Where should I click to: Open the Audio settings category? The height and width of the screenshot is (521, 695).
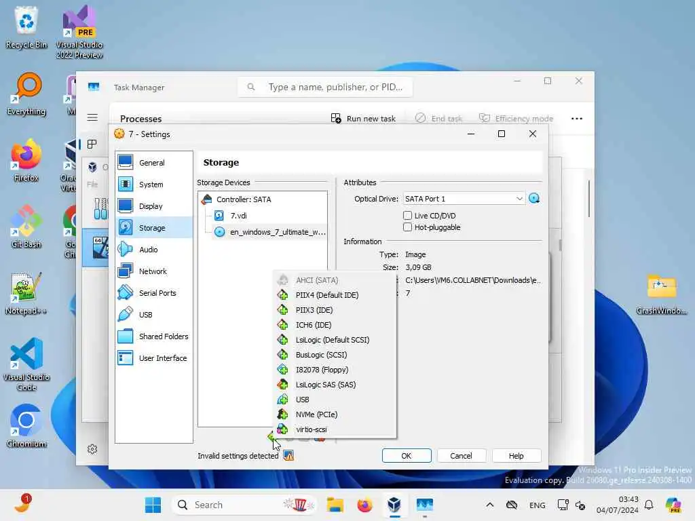click(x=153, y=250)
